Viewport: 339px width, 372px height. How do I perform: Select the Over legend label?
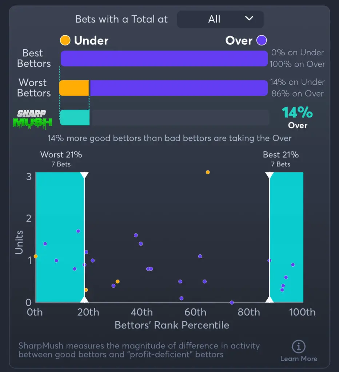click(239, 40)
